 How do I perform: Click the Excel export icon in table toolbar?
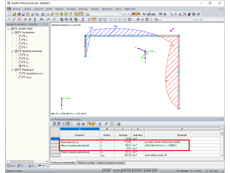(118, 124)
